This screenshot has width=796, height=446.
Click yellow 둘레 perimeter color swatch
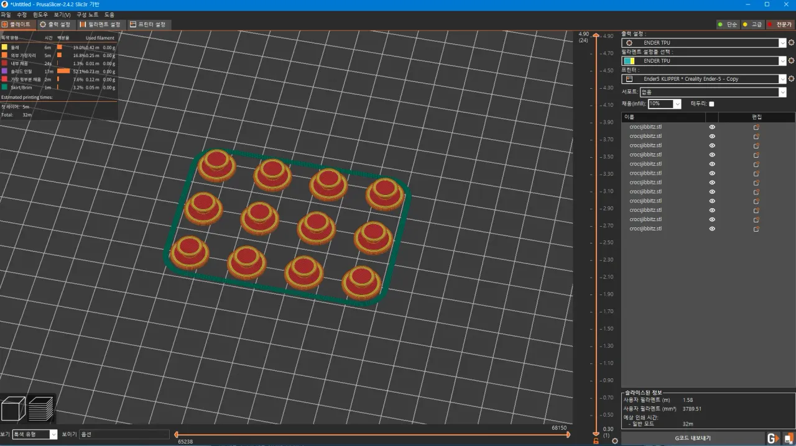[x=4, y=47]
